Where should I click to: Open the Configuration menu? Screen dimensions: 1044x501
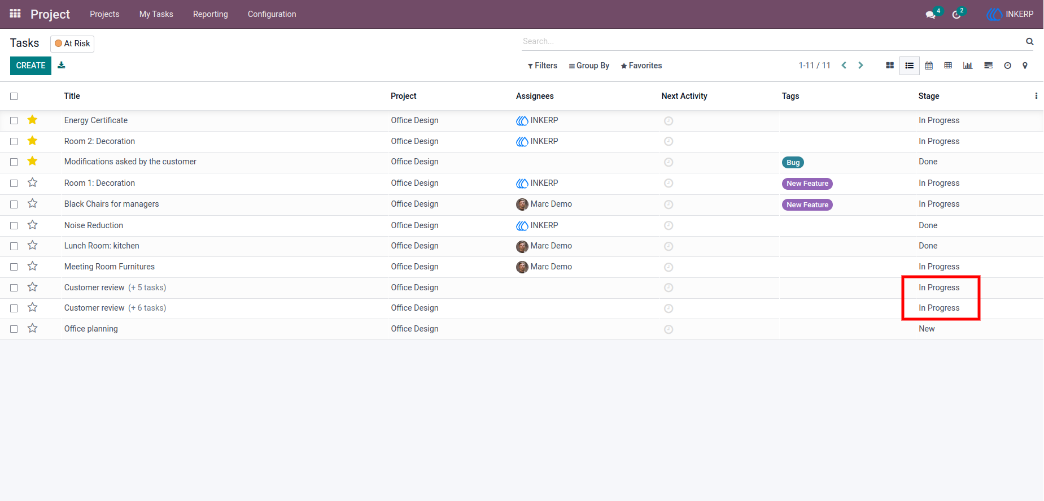(272, 14)
